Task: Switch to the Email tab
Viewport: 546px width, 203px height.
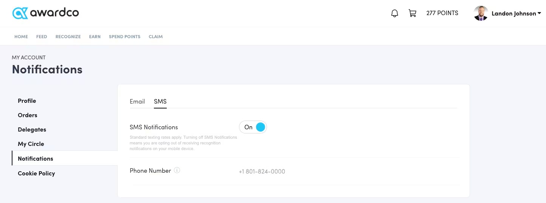Action: pos(137,101)
